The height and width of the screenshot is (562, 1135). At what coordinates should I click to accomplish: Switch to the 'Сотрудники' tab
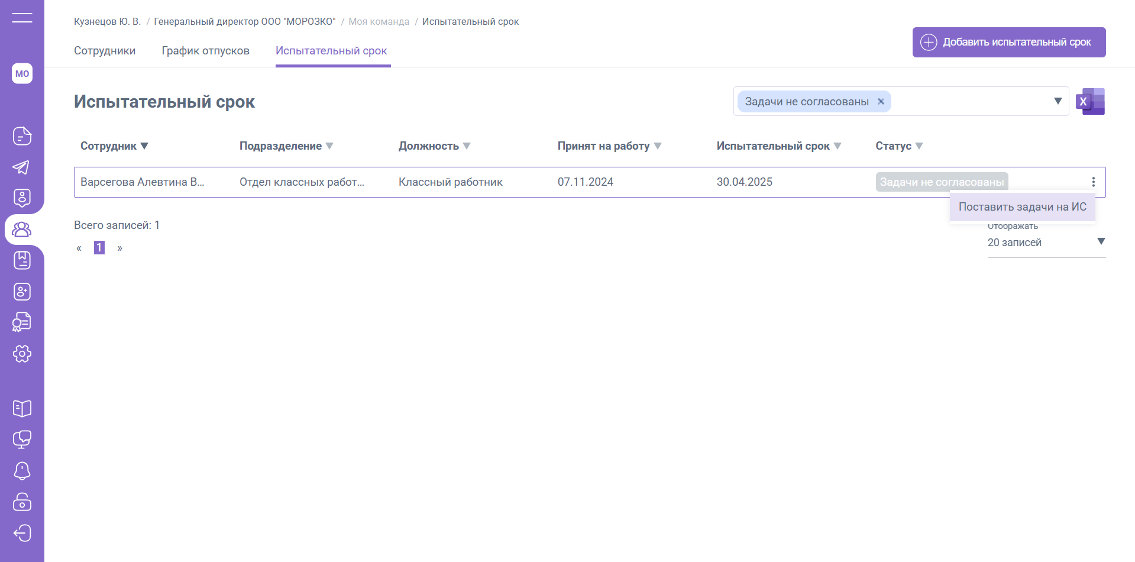coord(105,51)
